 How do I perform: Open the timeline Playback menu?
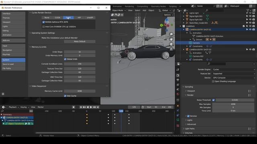click(x=13, y=107)
